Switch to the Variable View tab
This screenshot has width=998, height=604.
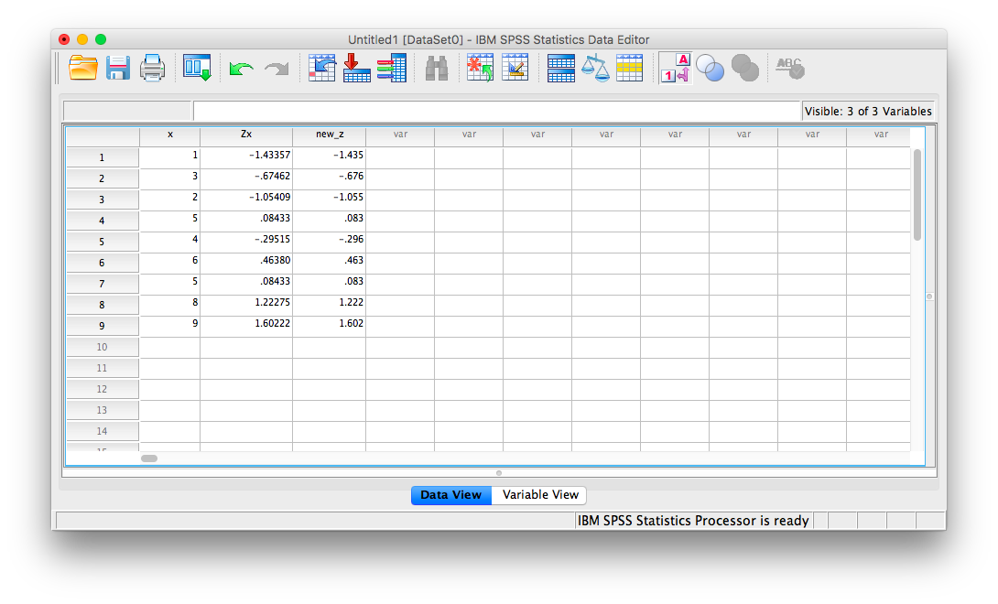pyautogui.click(x=540, y=495)
